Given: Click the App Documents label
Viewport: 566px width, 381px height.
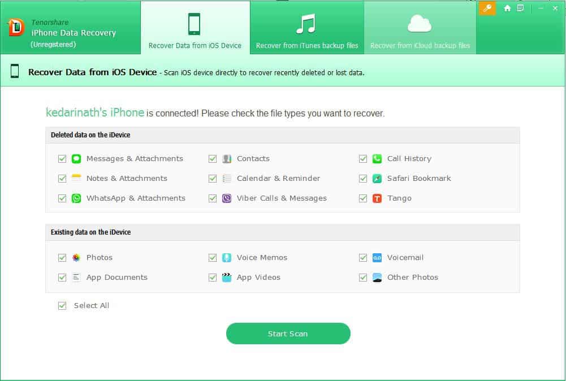Looking at the screenshot, I should click(x=117, y=278).
